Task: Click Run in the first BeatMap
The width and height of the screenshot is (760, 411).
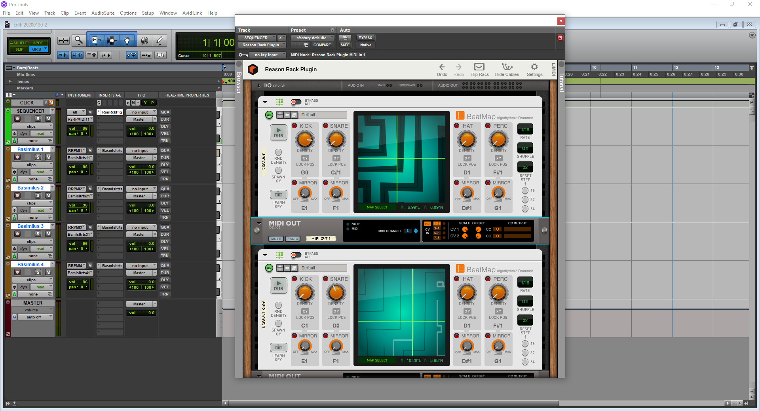Action: tap(279, 133)
